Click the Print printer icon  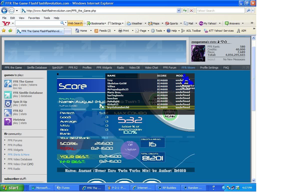coord(120,31)
